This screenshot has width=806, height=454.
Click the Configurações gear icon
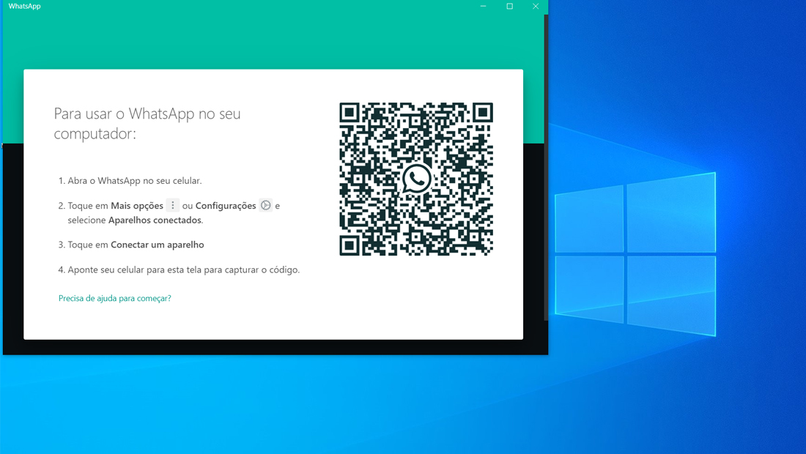266,206
